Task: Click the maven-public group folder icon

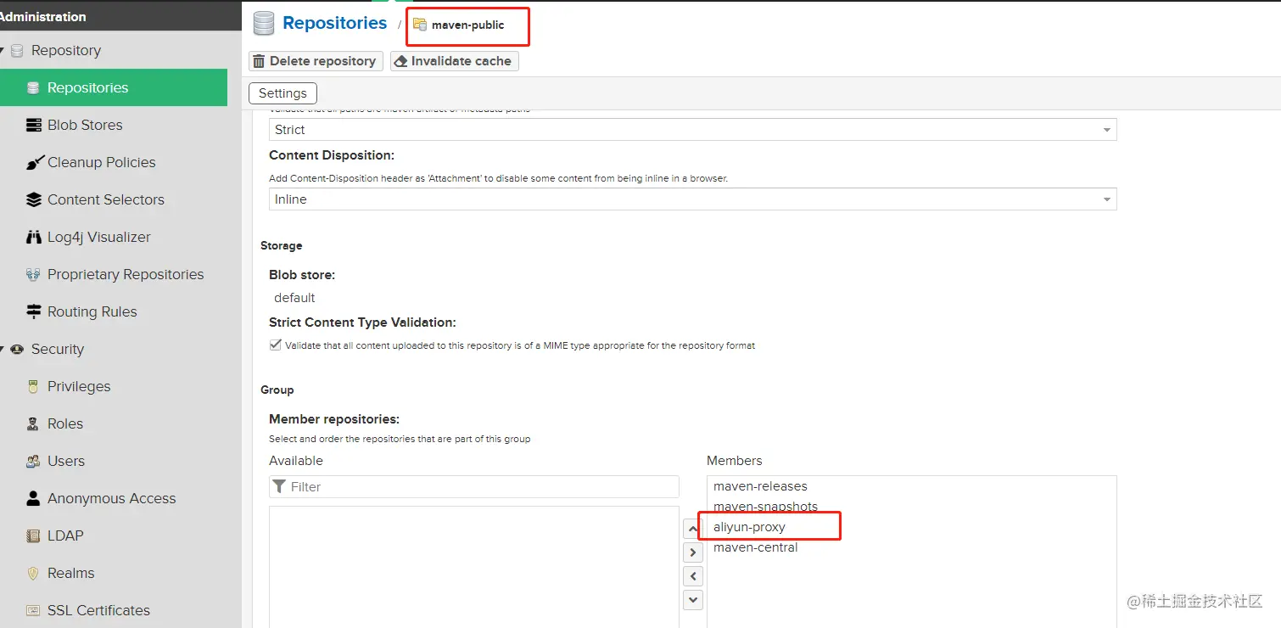Action: point(420,25)
